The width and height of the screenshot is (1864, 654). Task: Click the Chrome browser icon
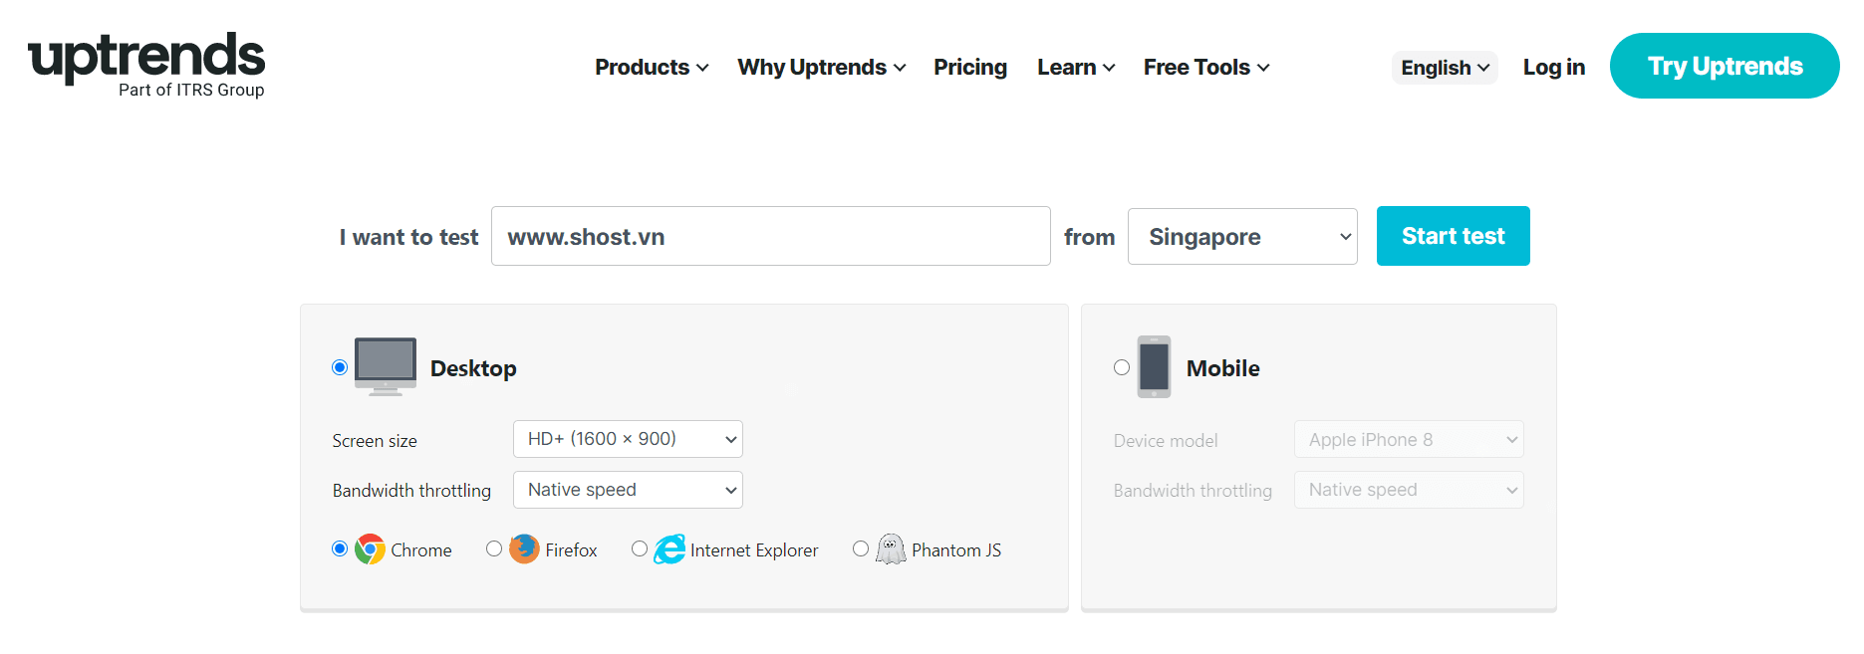click(371, 549)
